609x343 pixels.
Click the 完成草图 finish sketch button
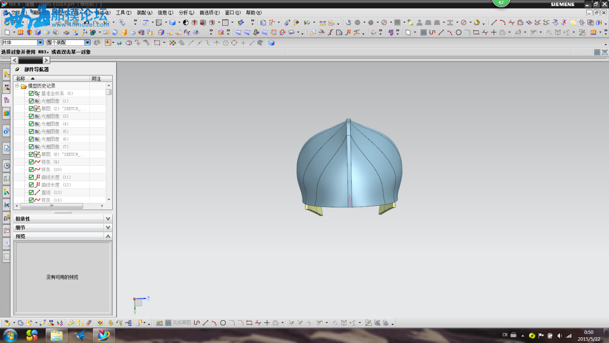177,323
